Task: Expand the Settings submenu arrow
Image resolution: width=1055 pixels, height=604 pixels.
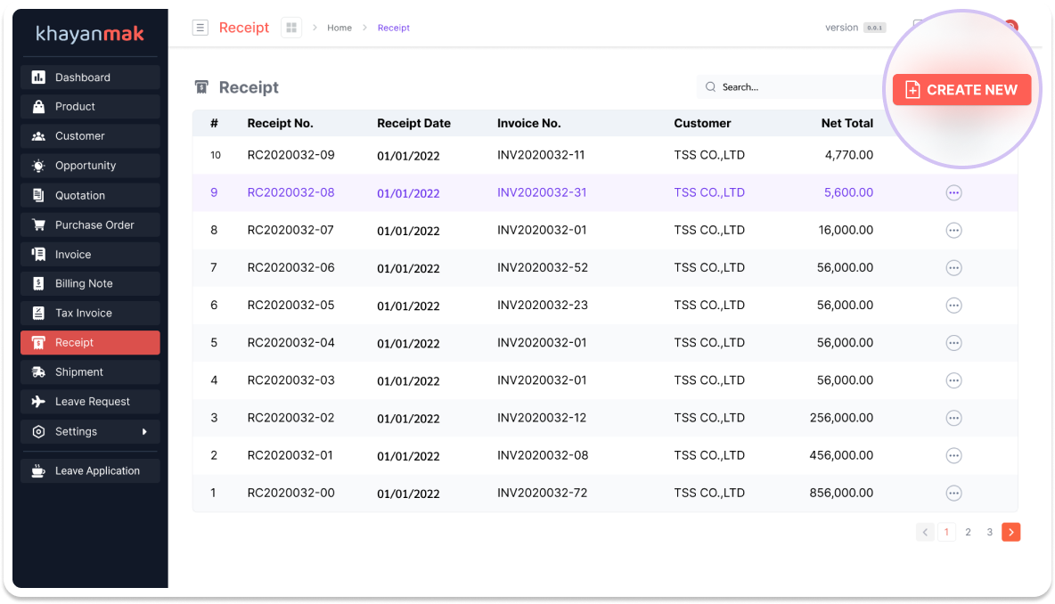Action: (x=144, y=432)
